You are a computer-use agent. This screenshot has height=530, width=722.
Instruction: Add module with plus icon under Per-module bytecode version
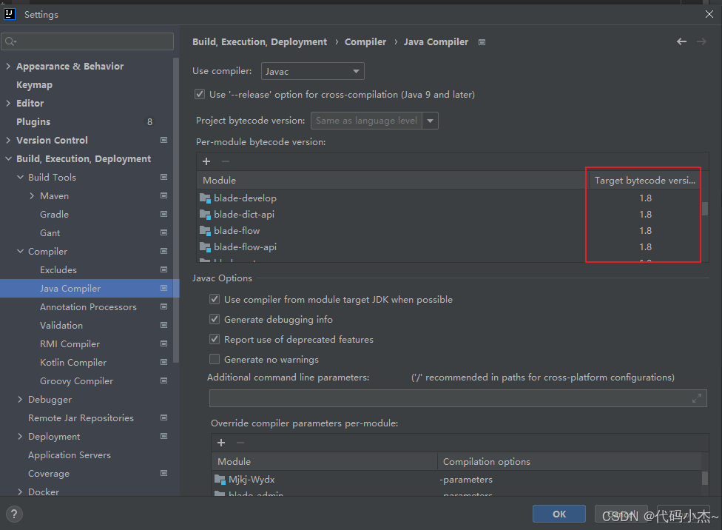(x=206, y=161)
